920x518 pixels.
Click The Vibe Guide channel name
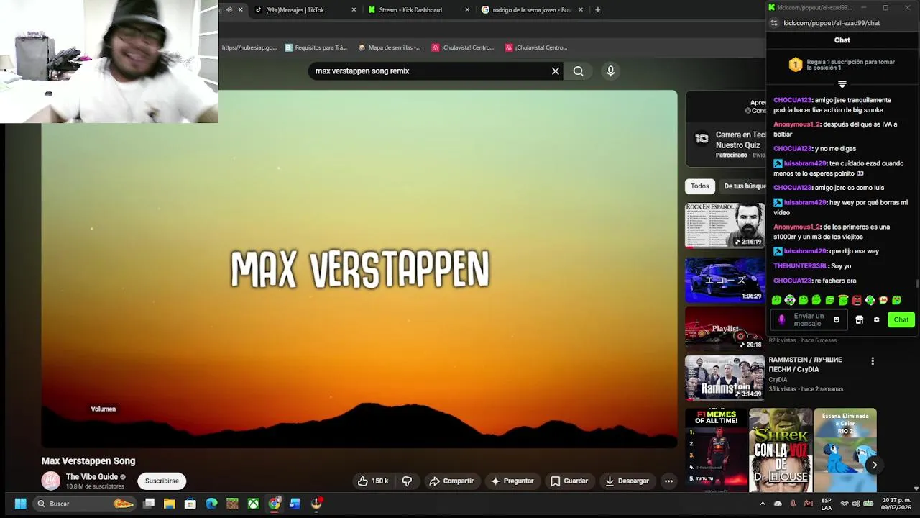coord(92,477)
